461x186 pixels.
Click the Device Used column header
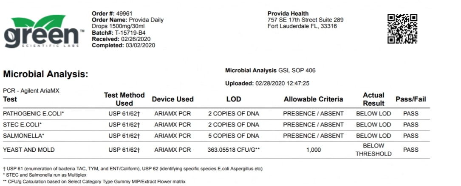coord(173,99)
